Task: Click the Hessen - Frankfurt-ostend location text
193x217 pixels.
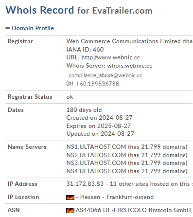Action: 117,197
